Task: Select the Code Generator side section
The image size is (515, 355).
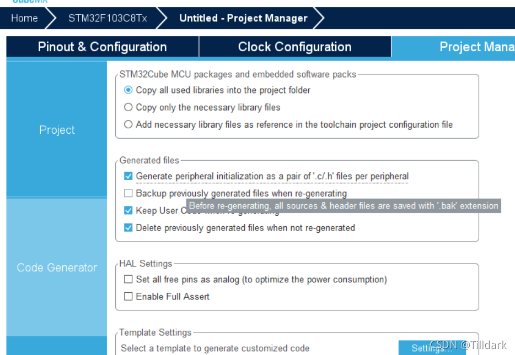Action: [57, 267]
